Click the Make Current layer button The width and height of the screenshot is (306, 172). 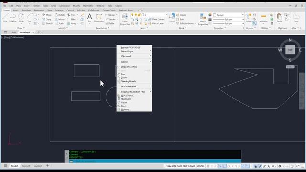156,19
